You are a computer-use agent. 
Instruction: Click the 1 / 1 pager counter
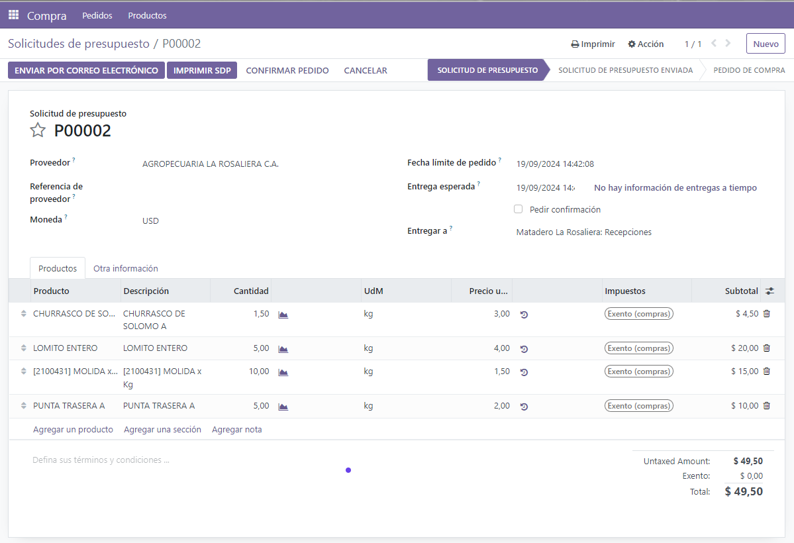click(x=693, y=44)
